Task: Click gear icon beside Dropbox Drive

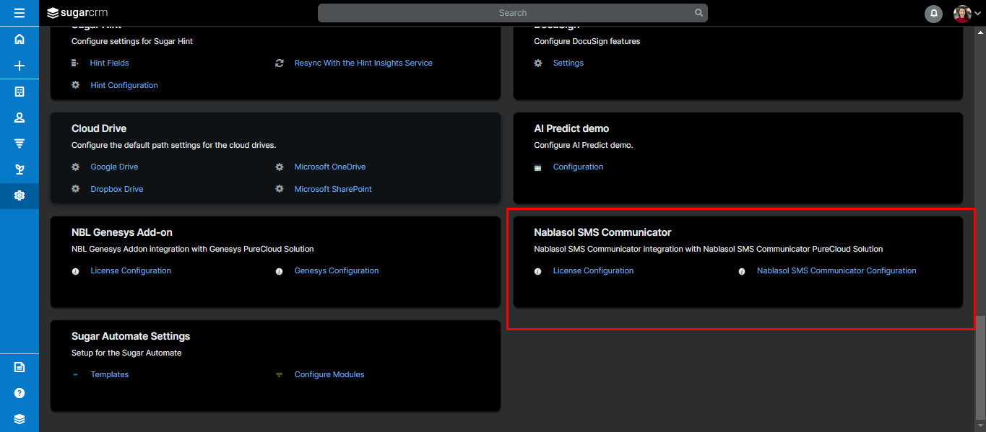Action: [x=75, y=189]
